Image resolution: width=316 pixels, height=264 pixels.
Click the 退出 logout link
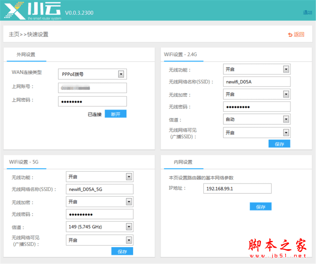coord(307,13)
